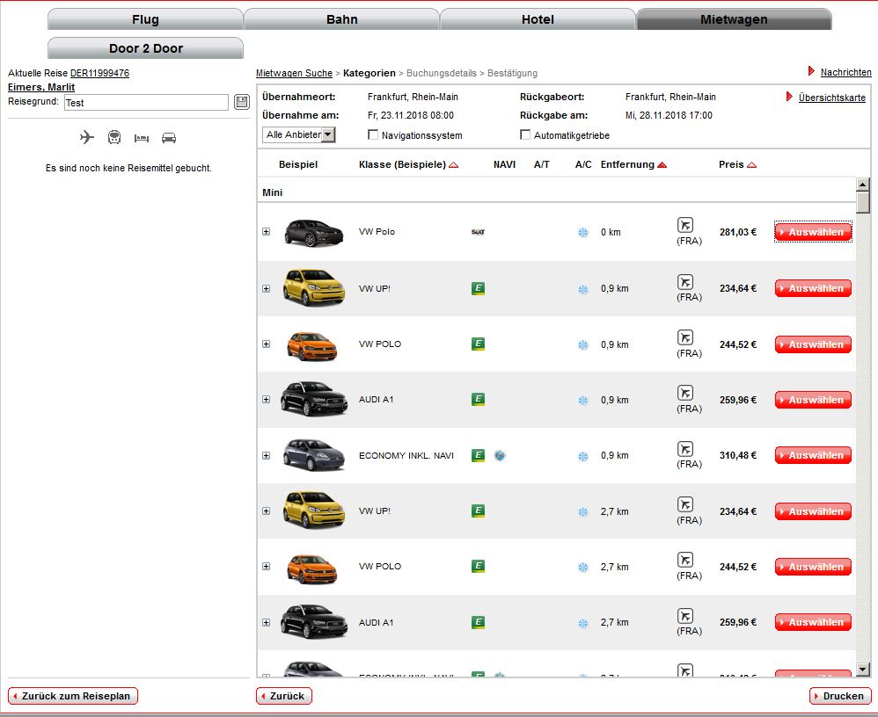This screenshot has width=878, height=717.
Task: Choose ECONOMY INKL. NAVI 310,48 € via Auswählen
Action: coord(813,455)
